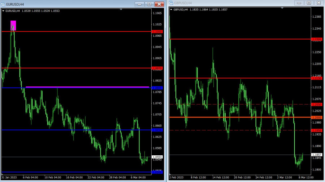Maximize the EURUSD,H4 chart window
The image size is (325, 182).
tap(149, 4)
